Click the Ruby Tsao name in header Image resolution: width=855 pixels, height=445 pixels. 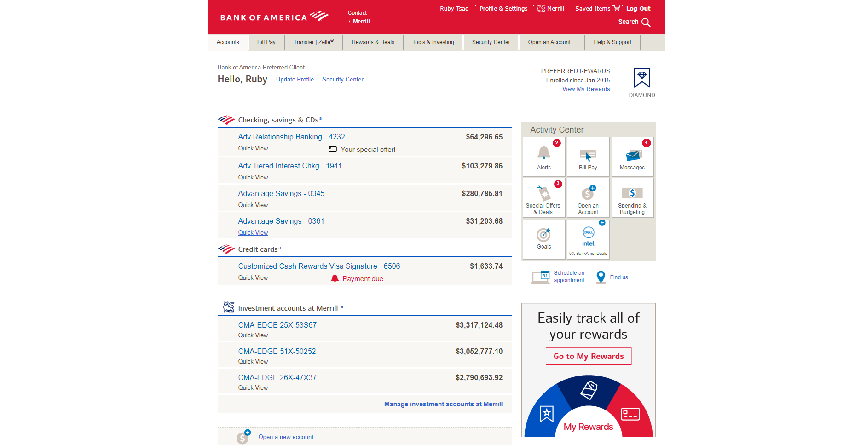point(454,8)
